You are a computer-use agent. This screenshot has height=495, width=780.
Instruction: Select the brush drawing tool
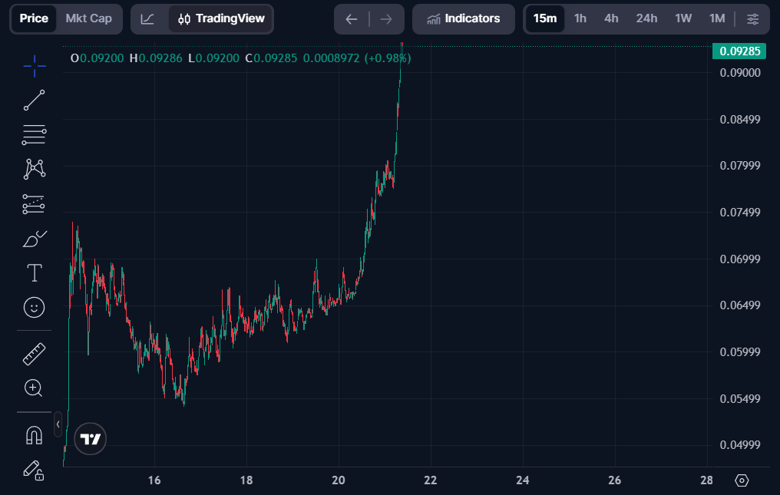pos(35,239)
